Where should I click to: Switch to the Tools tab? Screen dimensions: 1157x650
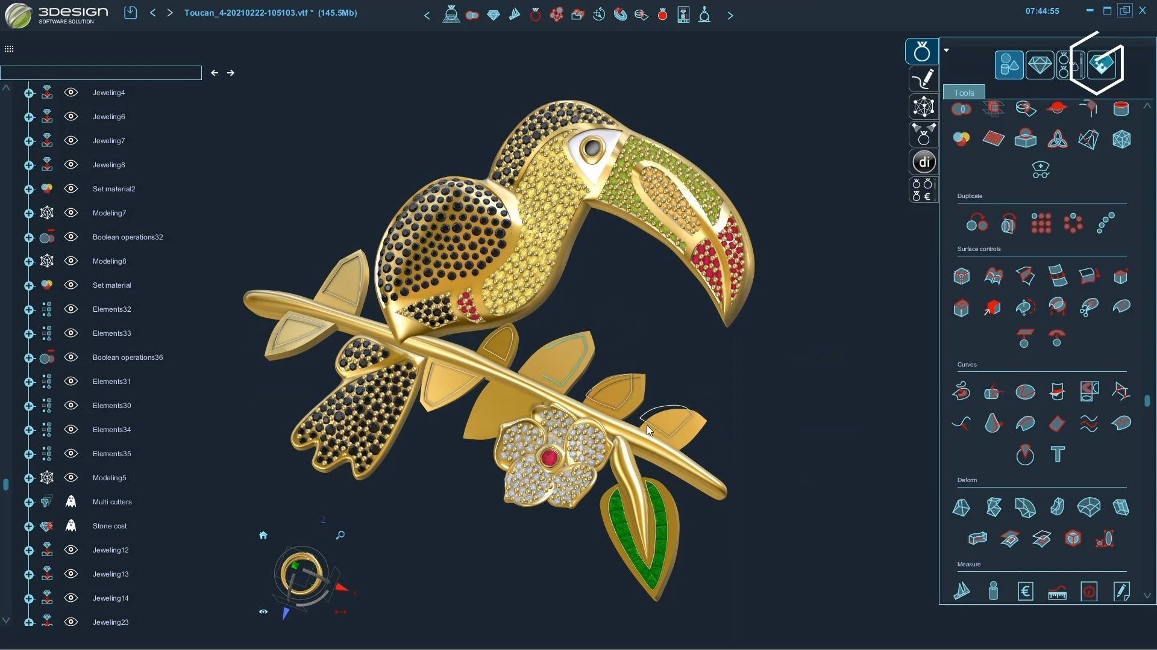click(964, 93)
